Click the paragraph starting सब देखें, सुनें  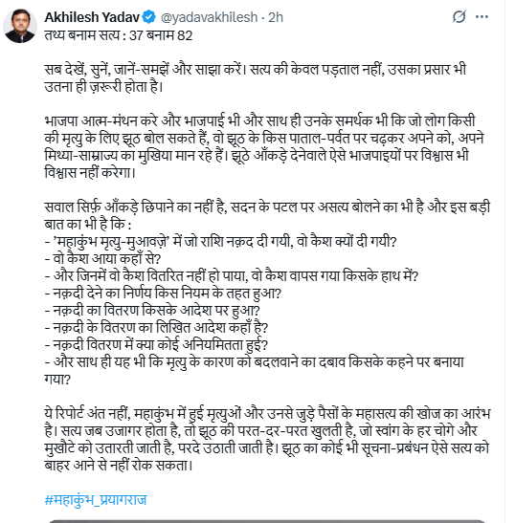click(x=256, y=77)
